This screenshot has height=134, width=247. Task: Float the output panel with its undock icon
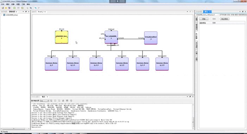click(190, 96)
